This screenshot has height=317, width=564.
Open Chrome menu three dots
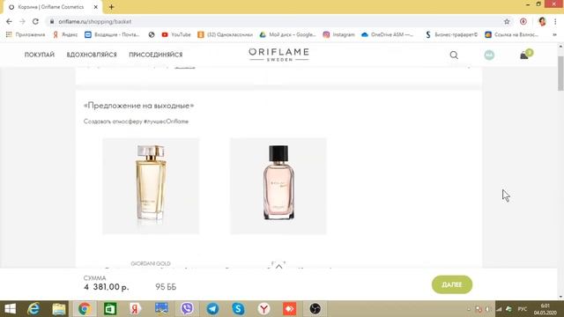pyautogui.click(x=555, y=21)
